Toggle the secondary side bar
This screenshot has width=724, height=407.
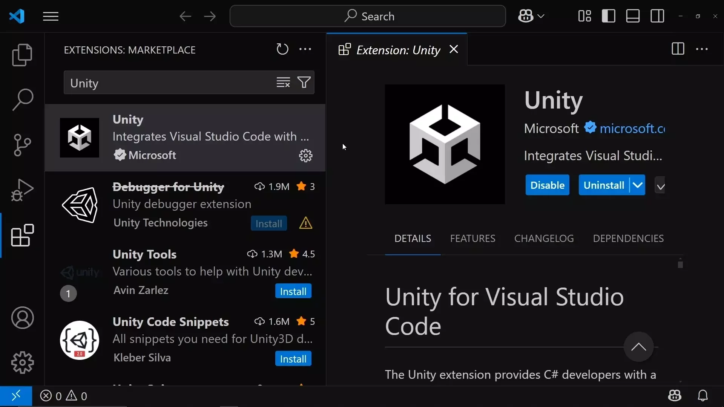pyautogui.click(x=657, y=16)
